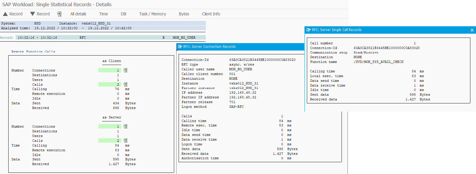
Task: Click Connection-Id value in Connection Records window
Action: pyautogui.click(x=262, y=60)
